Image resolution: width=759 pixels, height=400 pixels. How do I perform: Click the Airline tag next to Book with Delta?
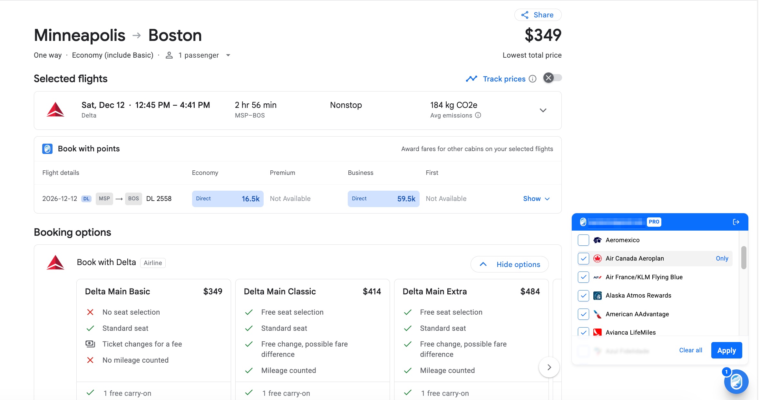coord(153,263)
